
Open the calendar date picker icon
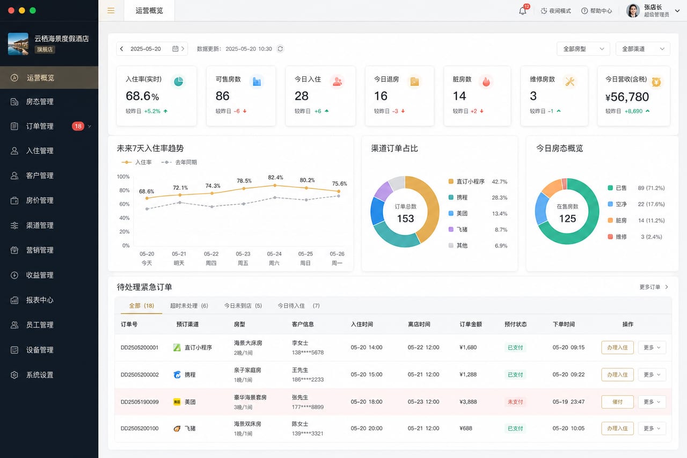175,49
